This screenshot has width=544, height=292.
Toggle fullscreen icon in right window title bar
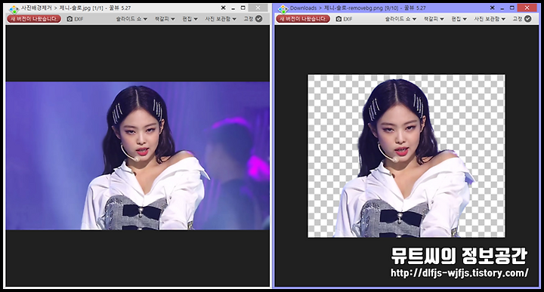click(492, 8)
